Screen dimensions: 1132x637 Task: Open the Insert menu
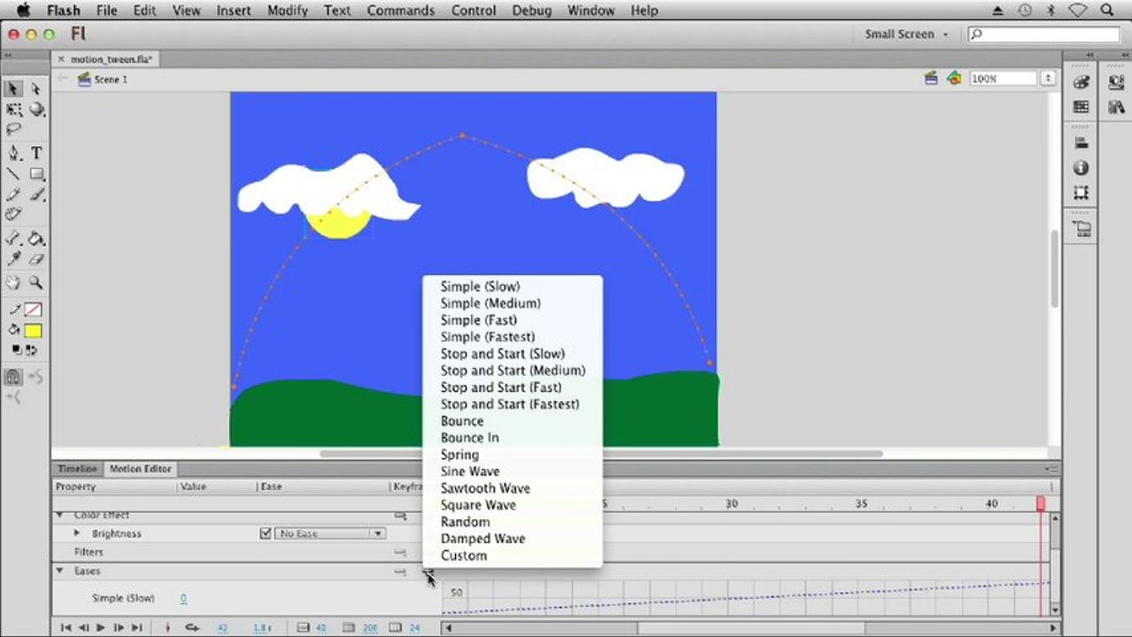(233, 11)
